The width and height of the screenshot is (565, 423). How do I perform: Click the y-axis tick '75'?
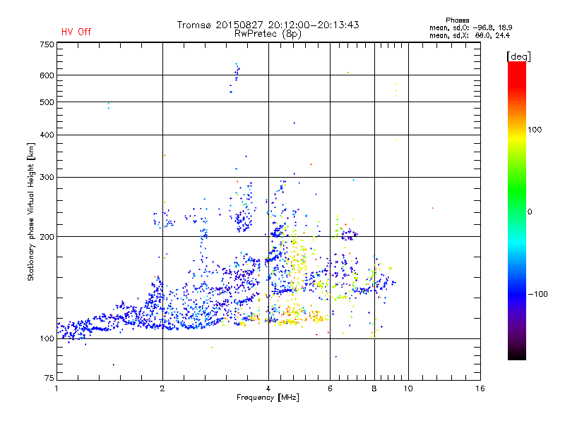[x=49, y=378]
